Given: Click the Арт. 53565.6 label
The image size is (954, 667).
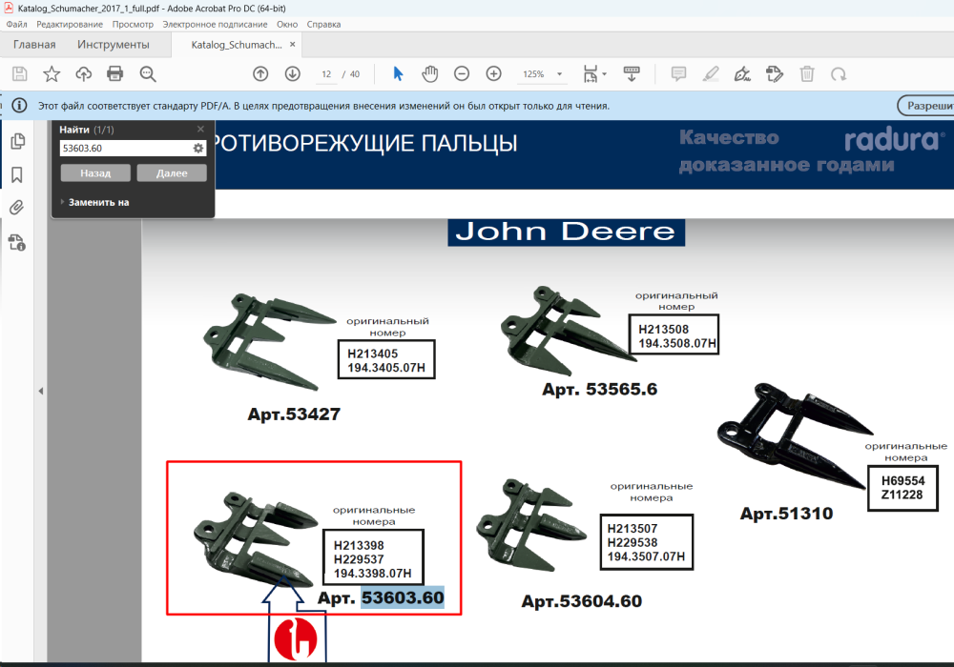Looking at the screenshot, I should pyautogui.click(x=600, y=390).
